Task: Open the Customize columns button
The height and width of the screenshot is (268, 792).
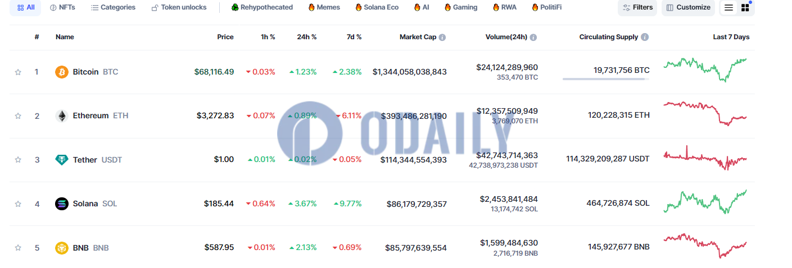Action: point(688,7)
